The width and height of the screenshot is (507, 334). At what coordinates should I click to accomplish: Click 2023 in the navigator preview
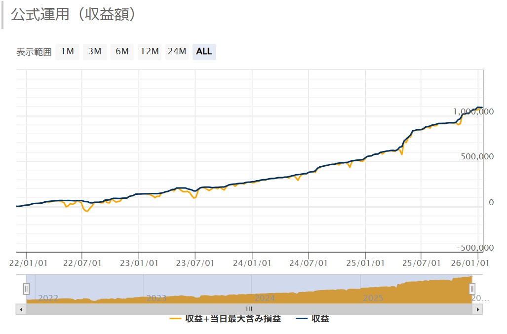(156, 298)
